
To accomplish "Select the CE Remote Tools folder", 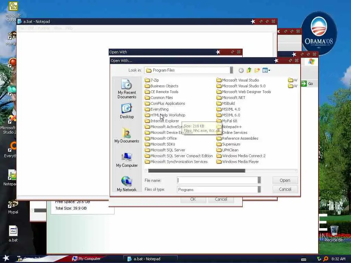I will (x=162, y=92).
